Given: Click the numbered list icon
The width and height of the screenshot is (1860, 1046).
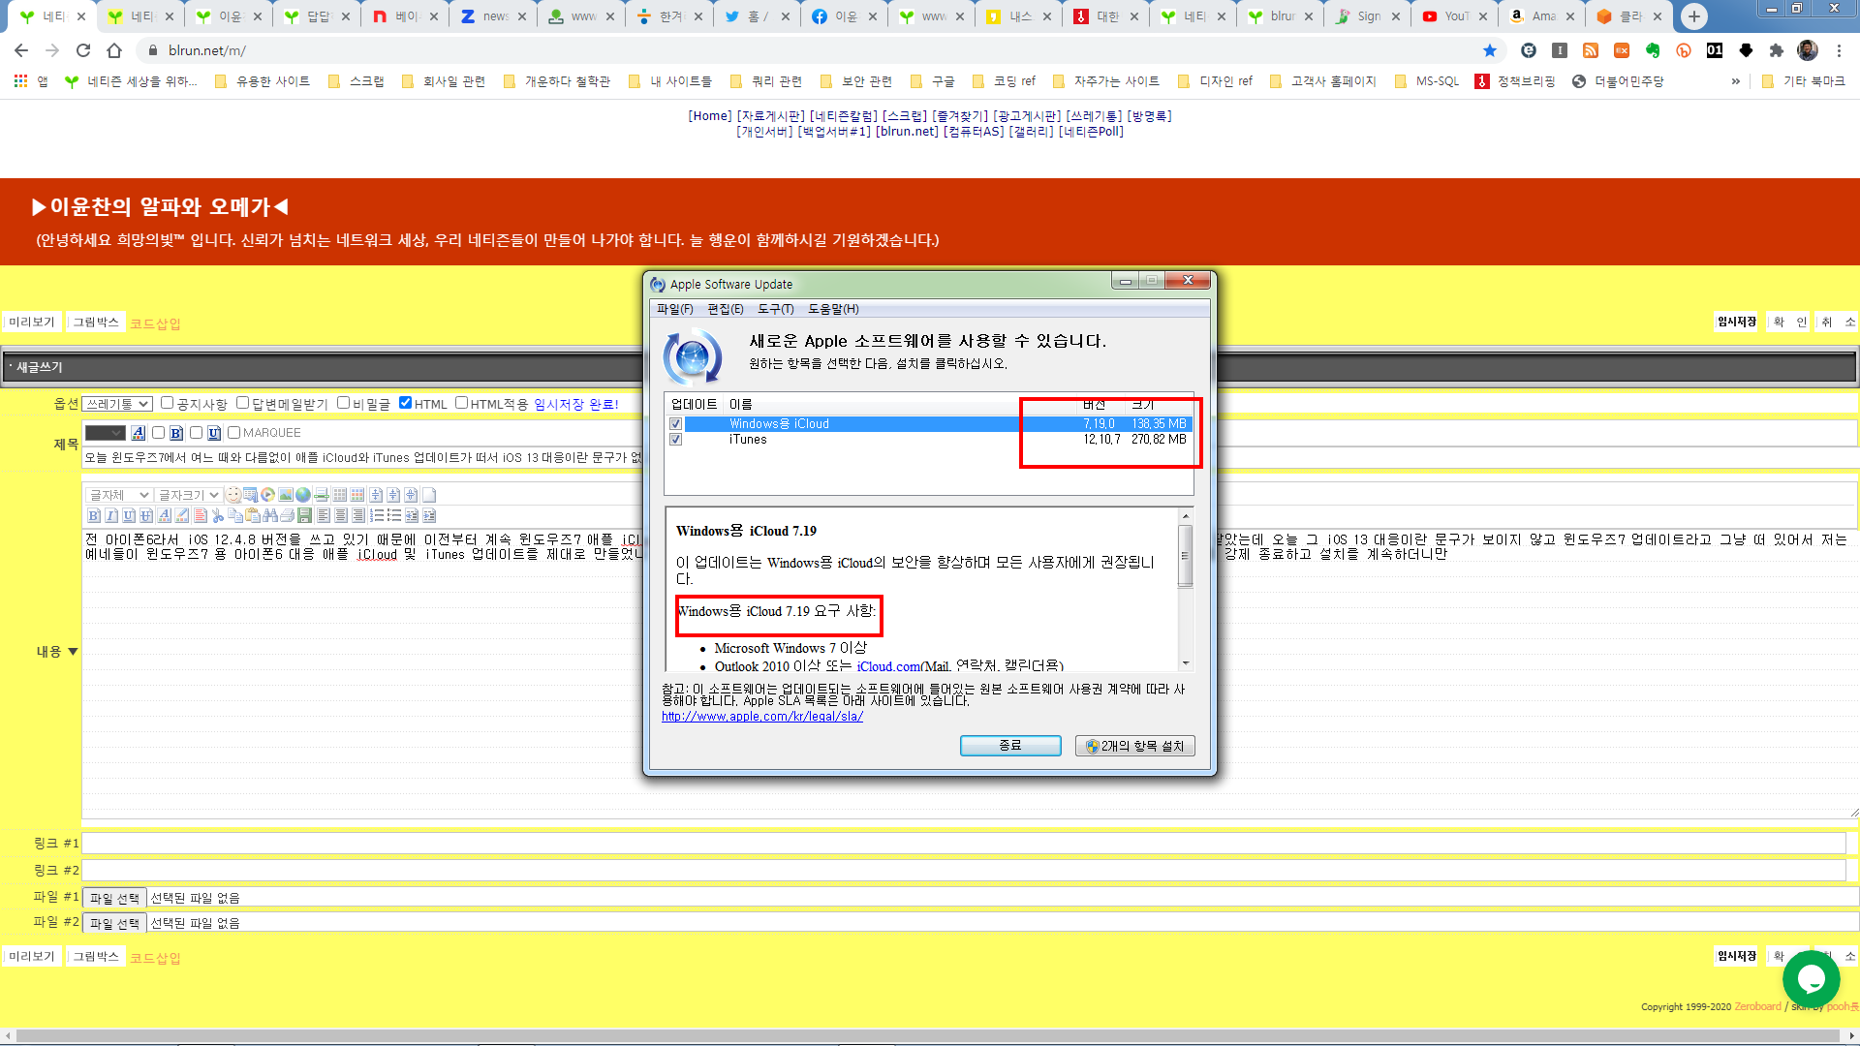Looking at the screenshot, I should 377,515.
